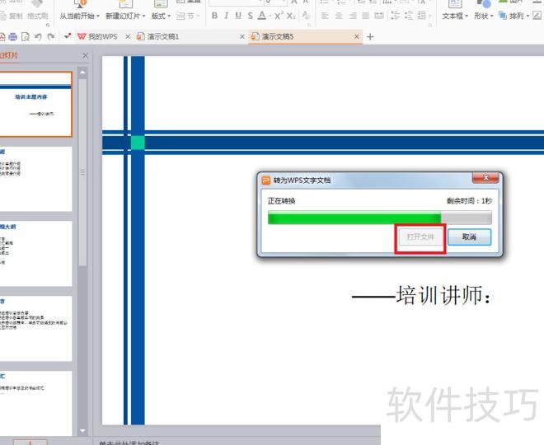
Task: Clear text formatting with the eraser A icon
Action: point(306,16)
